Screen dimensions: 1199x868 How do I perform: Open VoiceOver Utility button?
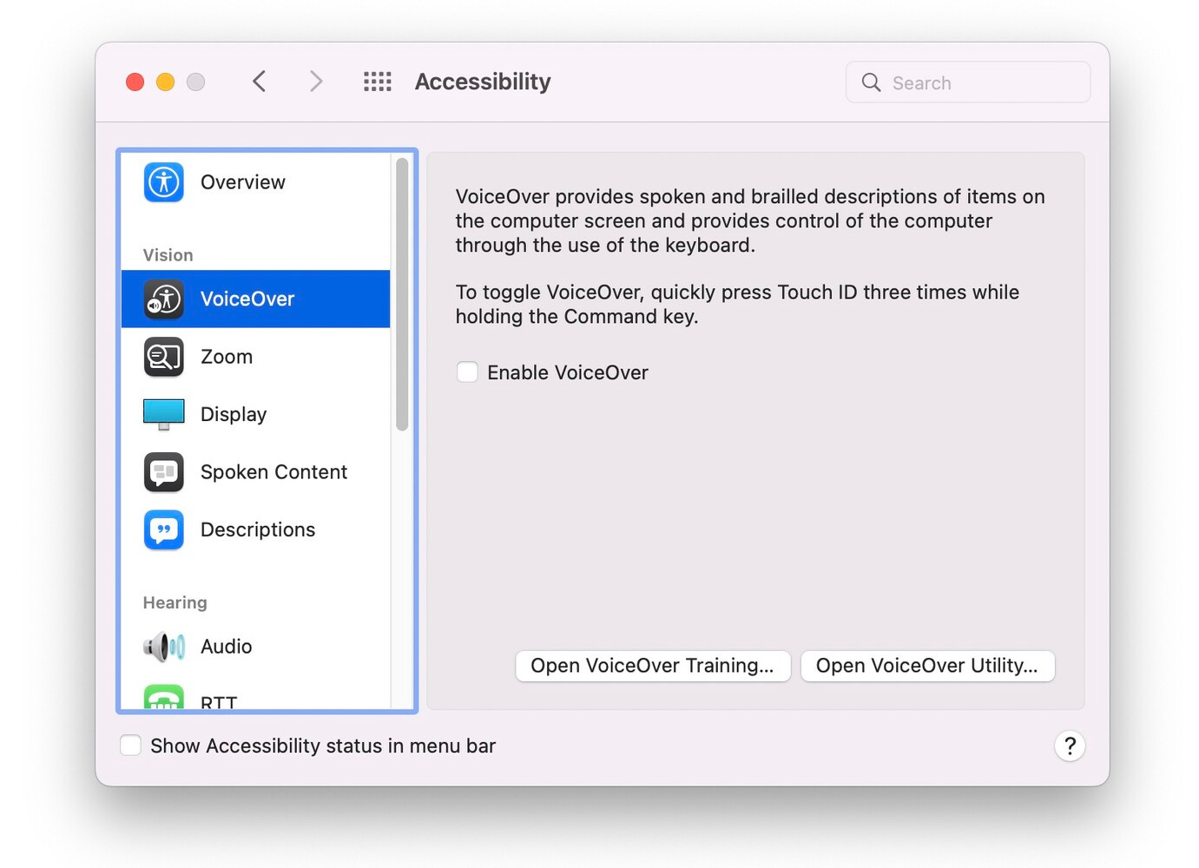[927, 666]
